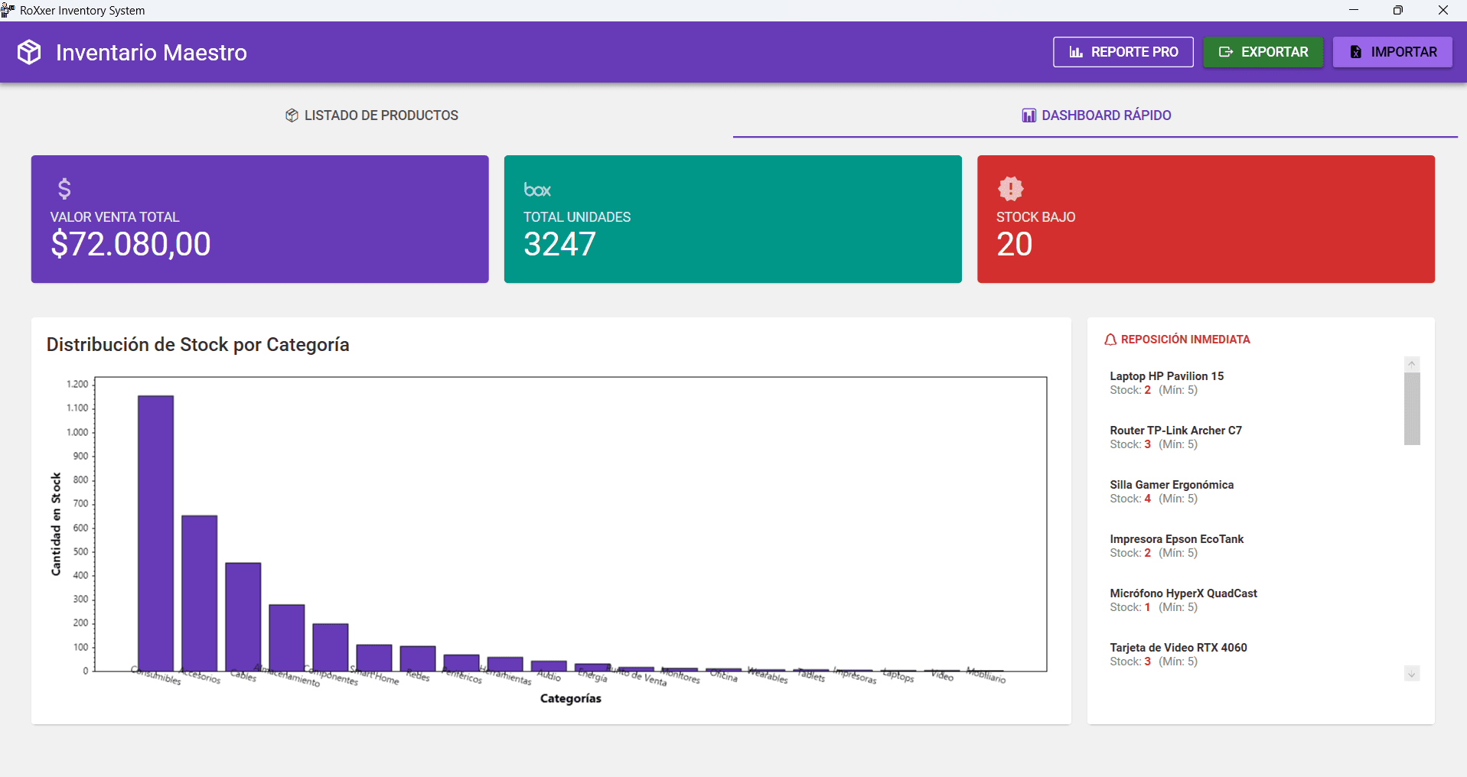Click the Stock Bajo count 20
The width and height of the screenshot is (1467, 777).
coord(1015,244)
